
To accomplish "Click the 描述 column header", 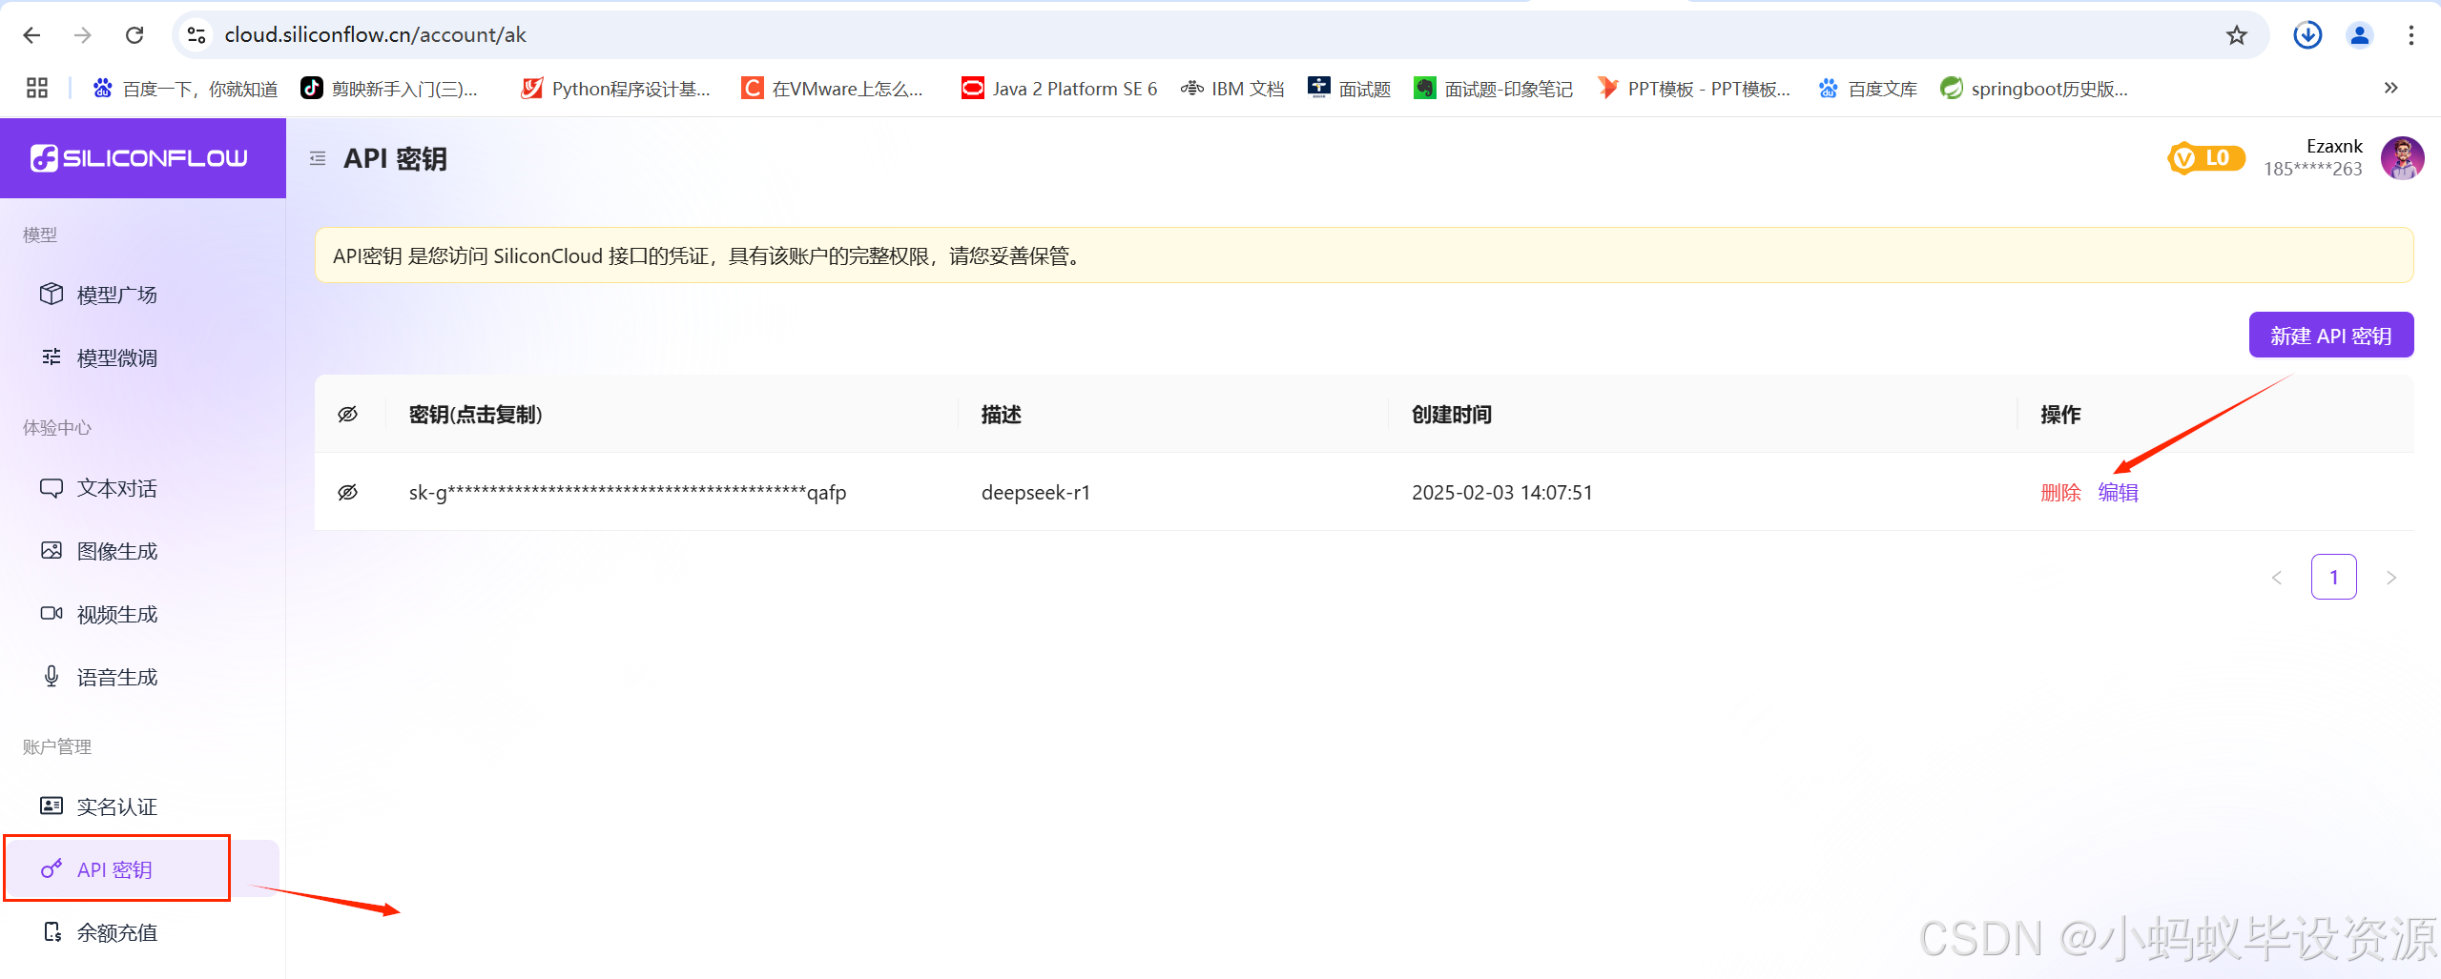I will point(1001,415).
